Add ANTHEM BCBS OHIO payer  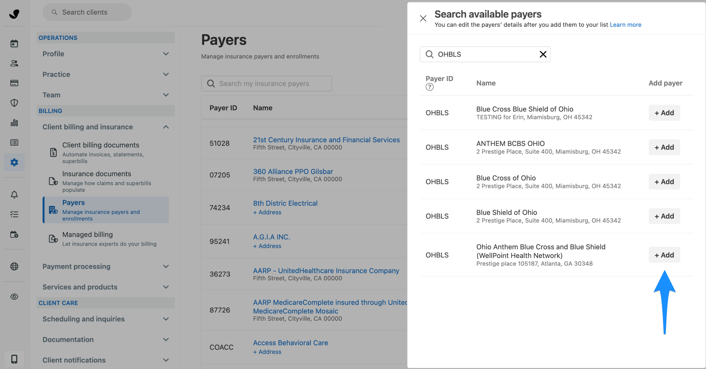pyautogui.click(x=664, y=147)
